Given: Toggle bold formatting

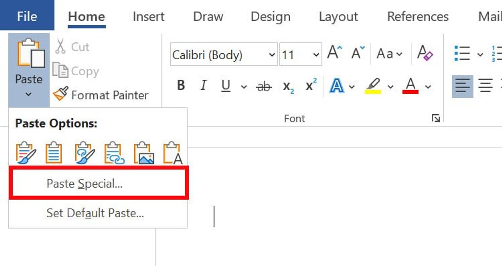Looking at the screenshot, I should (x=181, y=86).
